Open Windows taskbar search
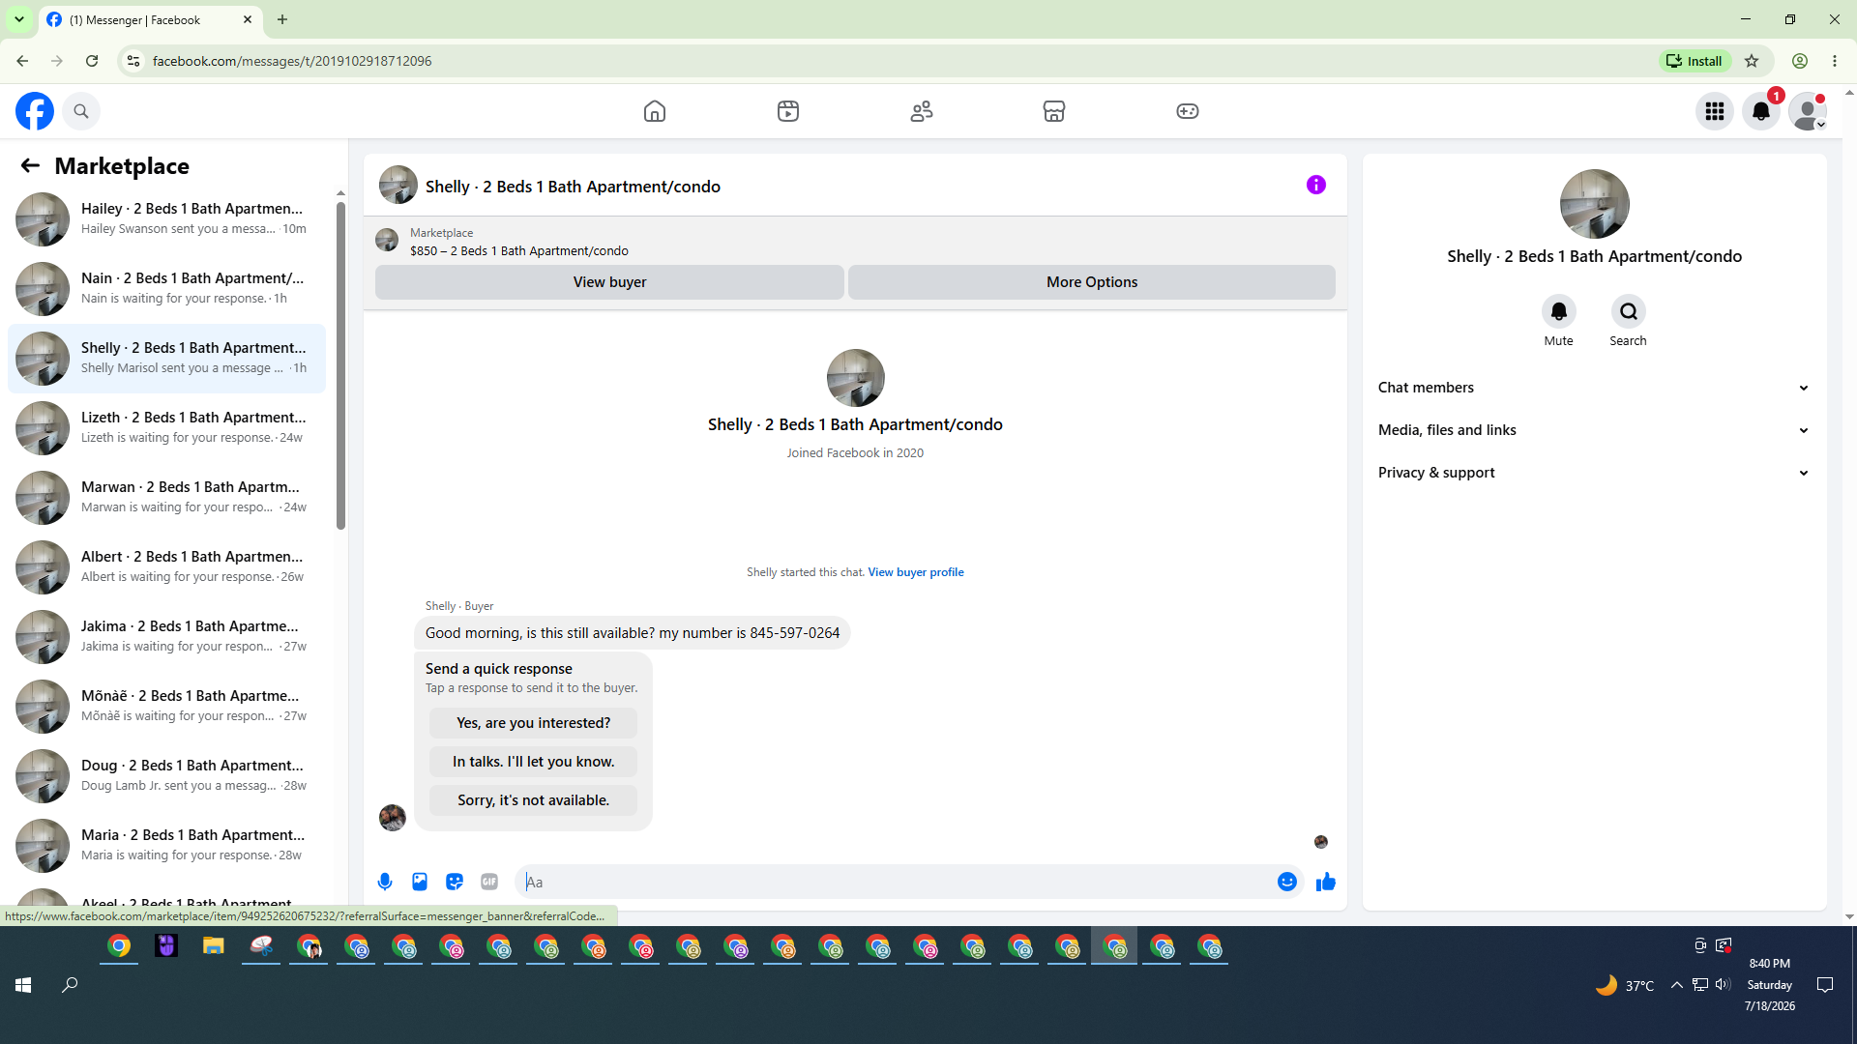1857x1044 pixels. [70, 985]
